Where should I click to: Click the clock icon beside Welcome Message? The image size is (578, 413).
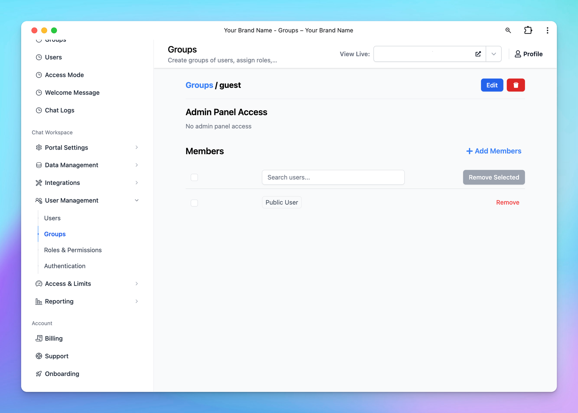(x=39, y=93)
